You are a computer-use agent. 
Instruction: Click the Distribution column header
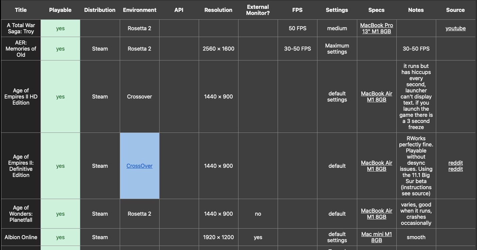(x=100, y=10)
